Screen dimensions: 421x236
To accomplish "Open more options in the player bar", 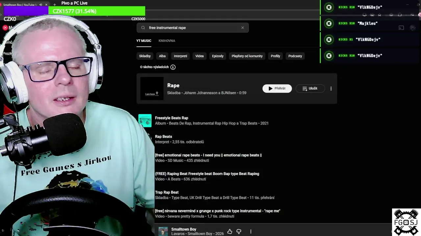I will (251, 232).
